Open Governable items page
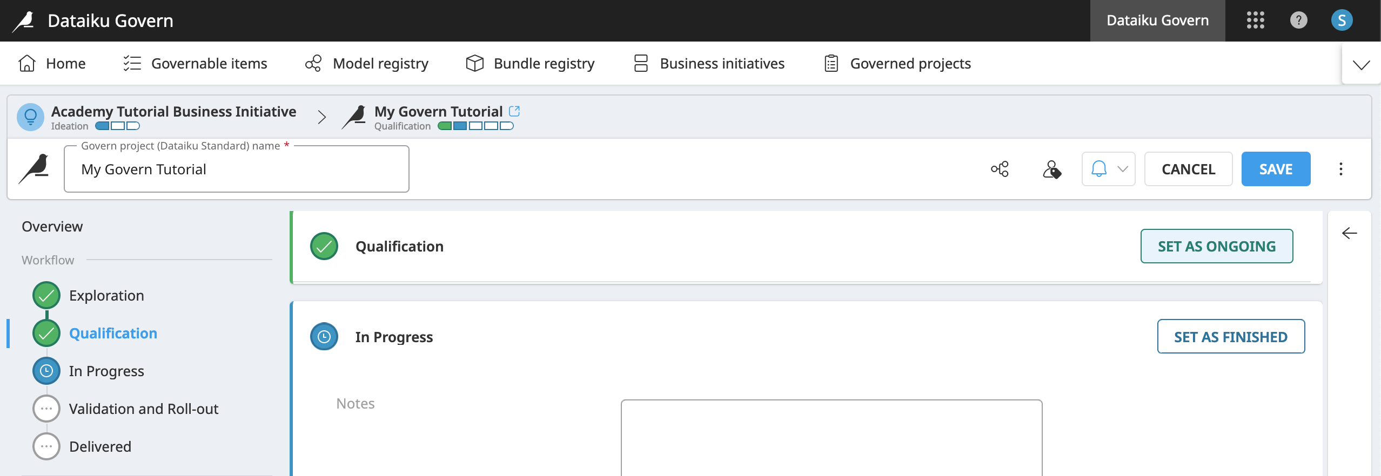 click(x=195, y=64)
